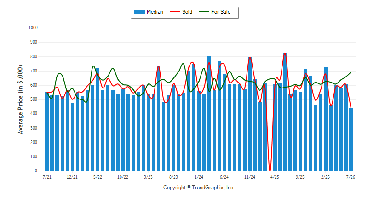Select the 1/24 x-axis label
Image resolution: width=368 pixels, height=199 pixels.
199,177
